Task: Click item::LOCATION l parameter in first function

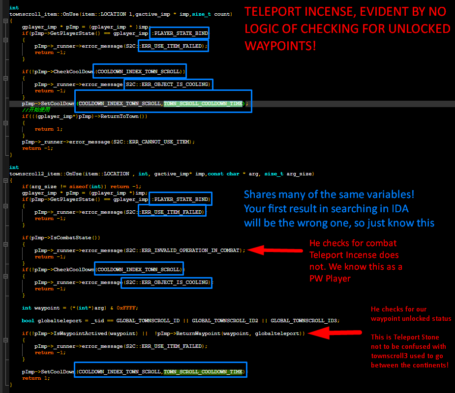Action: [x=109, y=14]
